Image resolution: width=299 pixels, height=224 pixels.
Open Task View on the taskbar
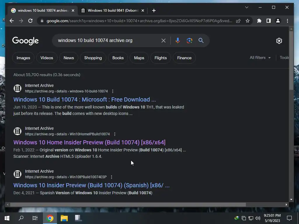pyautogui.click(x=35, y=218)
